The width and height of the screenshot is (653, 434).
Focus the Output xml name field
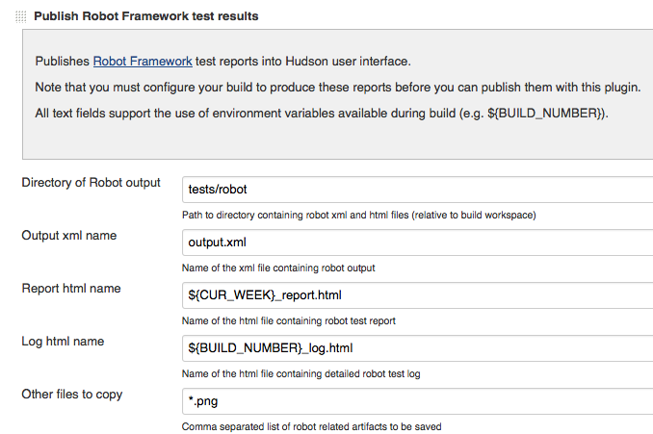pos(416,243)
